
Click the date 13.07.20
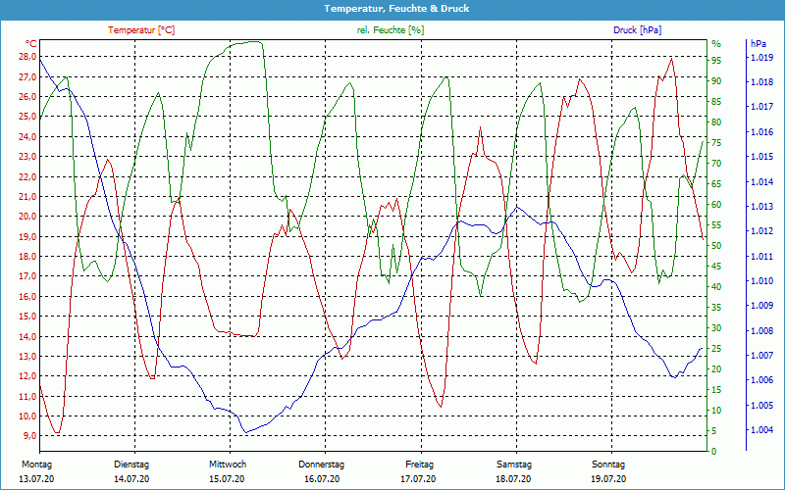point(36,479)
